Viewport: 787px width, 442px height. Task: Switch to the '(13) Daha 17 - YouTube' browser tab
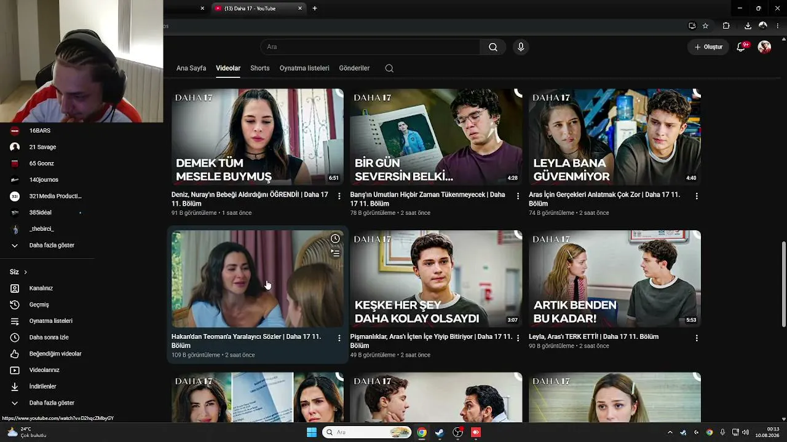(258, 9)
